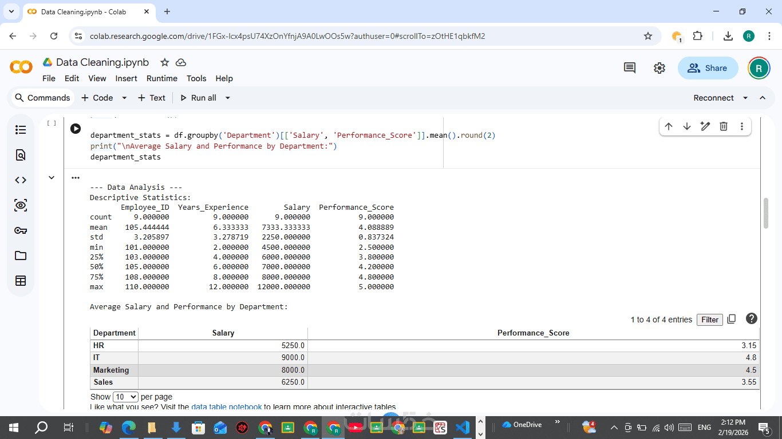Screen dimensions: 782x439
Task: Copy the table with copy icon
Action: point(732,320)
